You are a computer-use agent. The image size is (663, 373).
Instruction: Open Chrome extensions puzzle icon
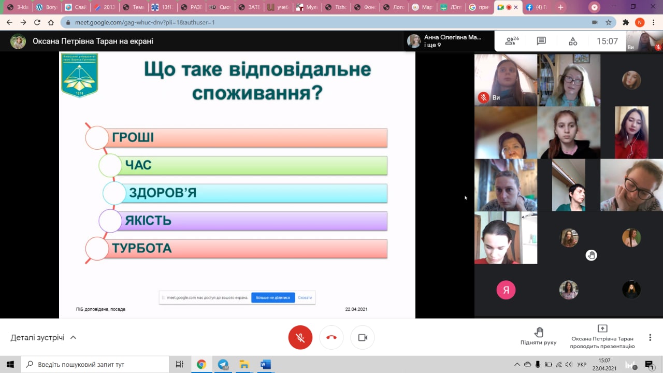point(626,22)
